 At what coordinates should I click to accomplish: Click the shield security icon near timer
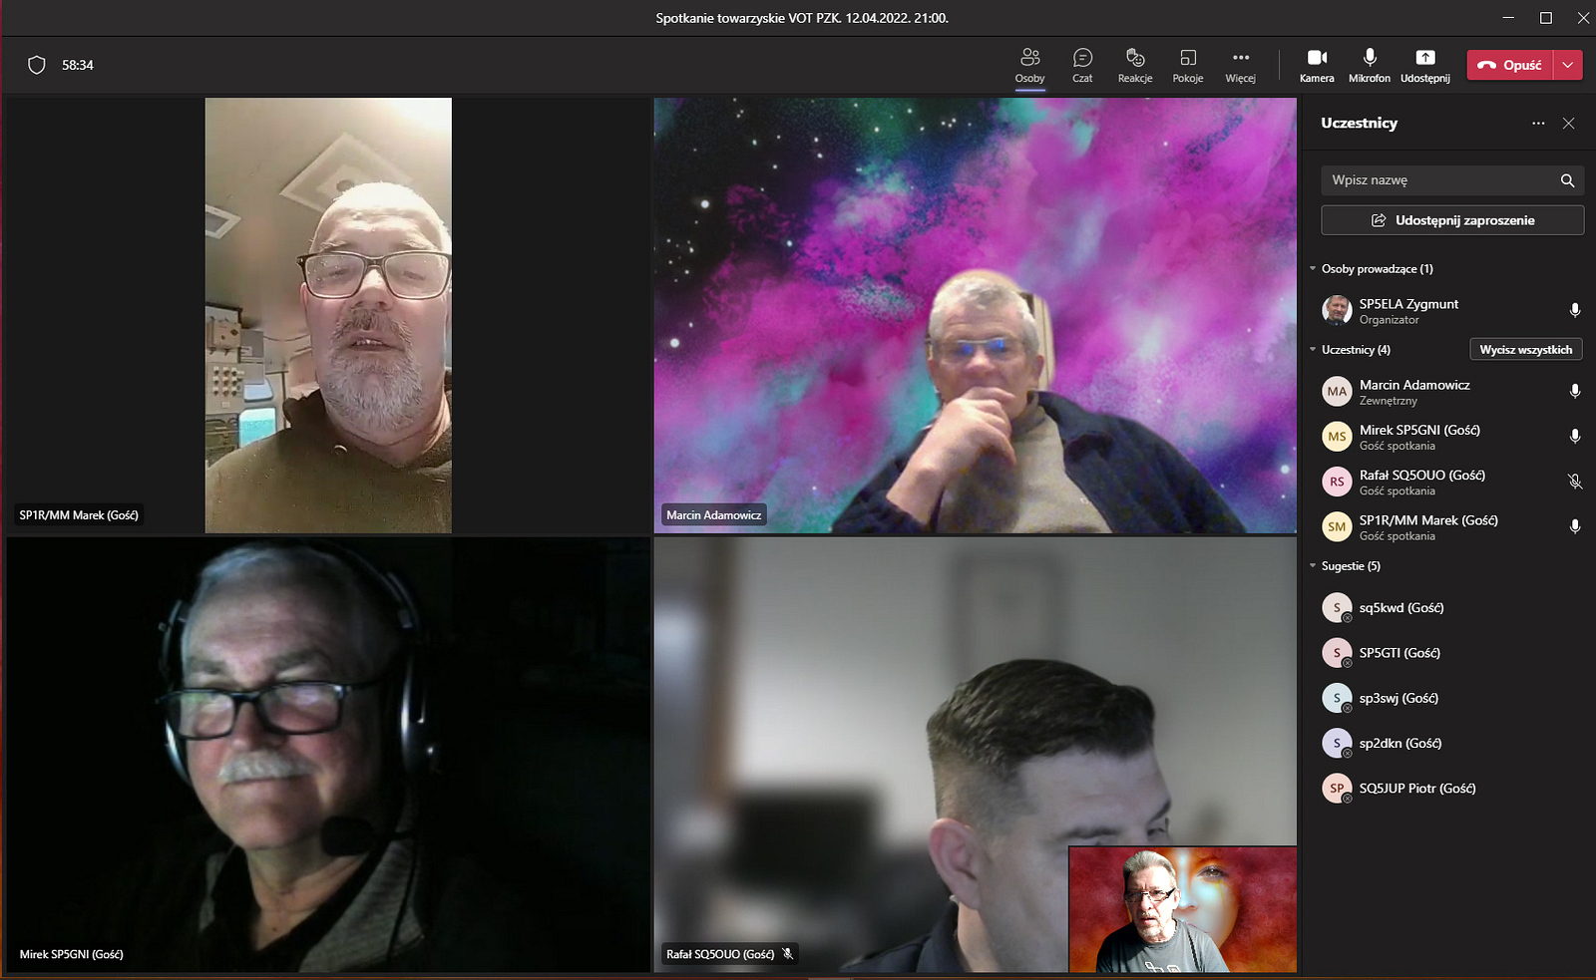pyautogui.click(x=37, y=65)
